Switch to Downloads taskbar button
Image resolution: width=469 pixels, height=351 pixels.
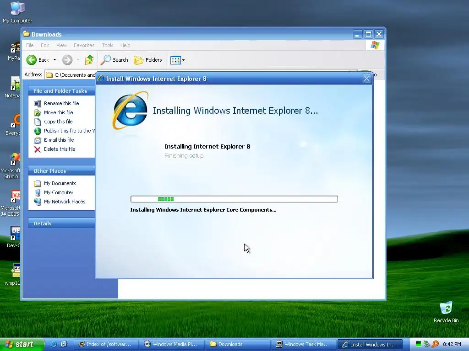click(x=238, y=344)
